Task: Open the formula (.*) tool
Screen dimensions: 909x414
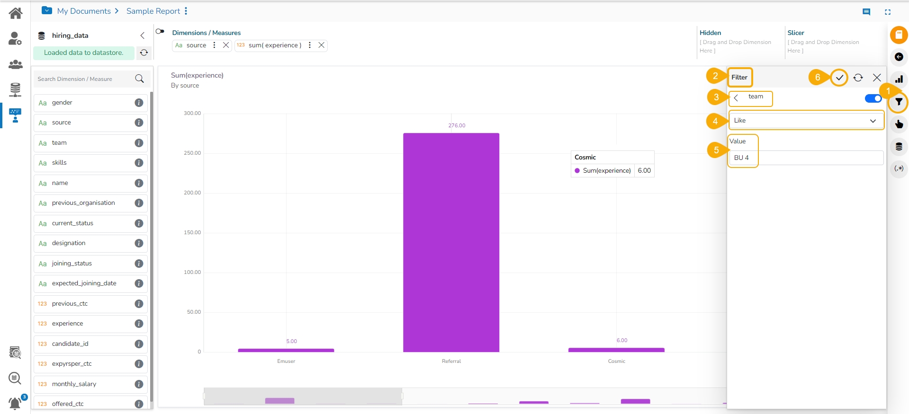Action: pos(899,168)
